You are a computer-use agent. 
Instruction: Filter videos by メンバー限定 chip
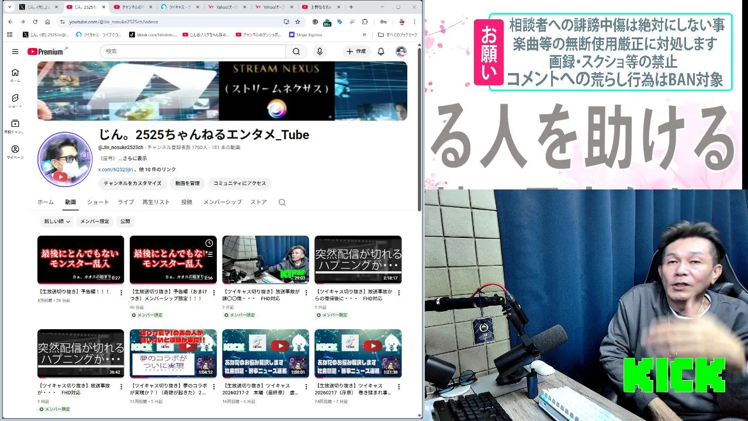[x=95, y=222]
